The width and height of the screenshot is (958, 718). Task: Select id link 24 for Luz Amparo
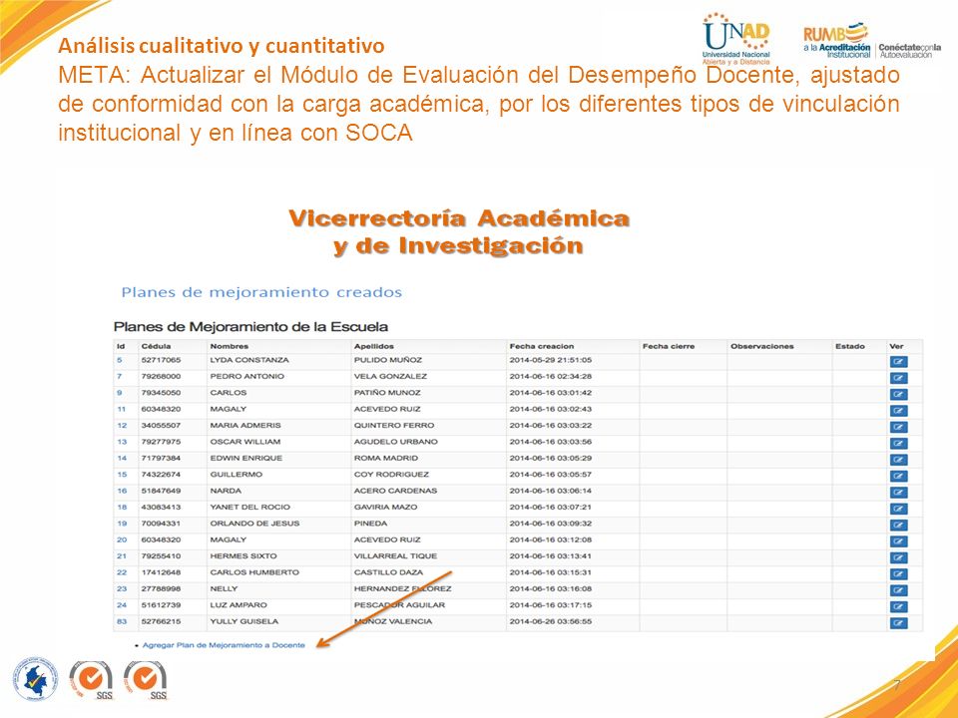[x=122, y=605]
